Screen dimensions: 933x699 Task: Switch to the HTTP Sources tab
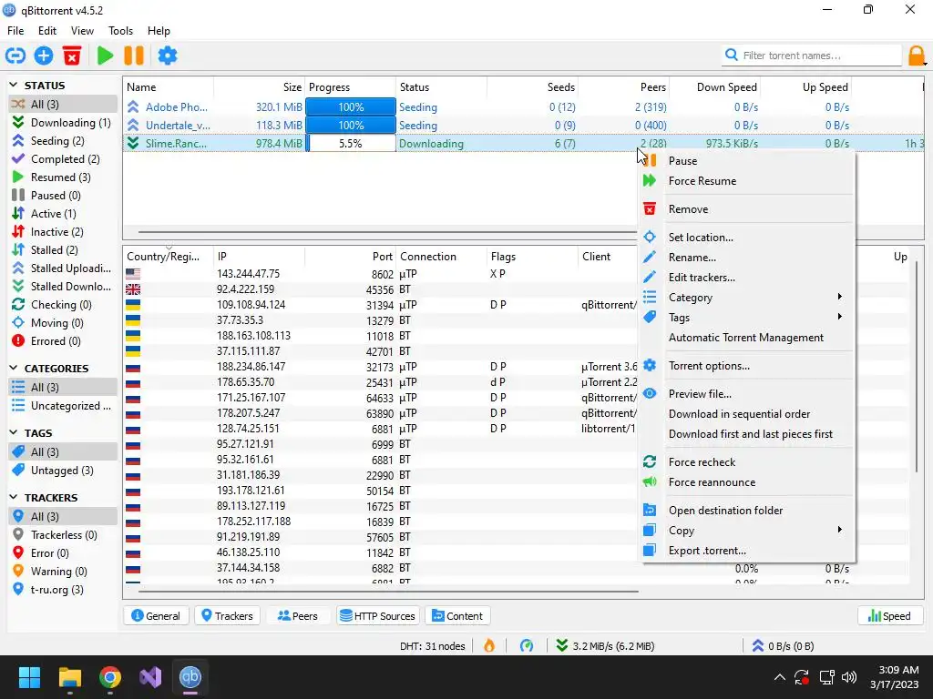pos(378,616)
